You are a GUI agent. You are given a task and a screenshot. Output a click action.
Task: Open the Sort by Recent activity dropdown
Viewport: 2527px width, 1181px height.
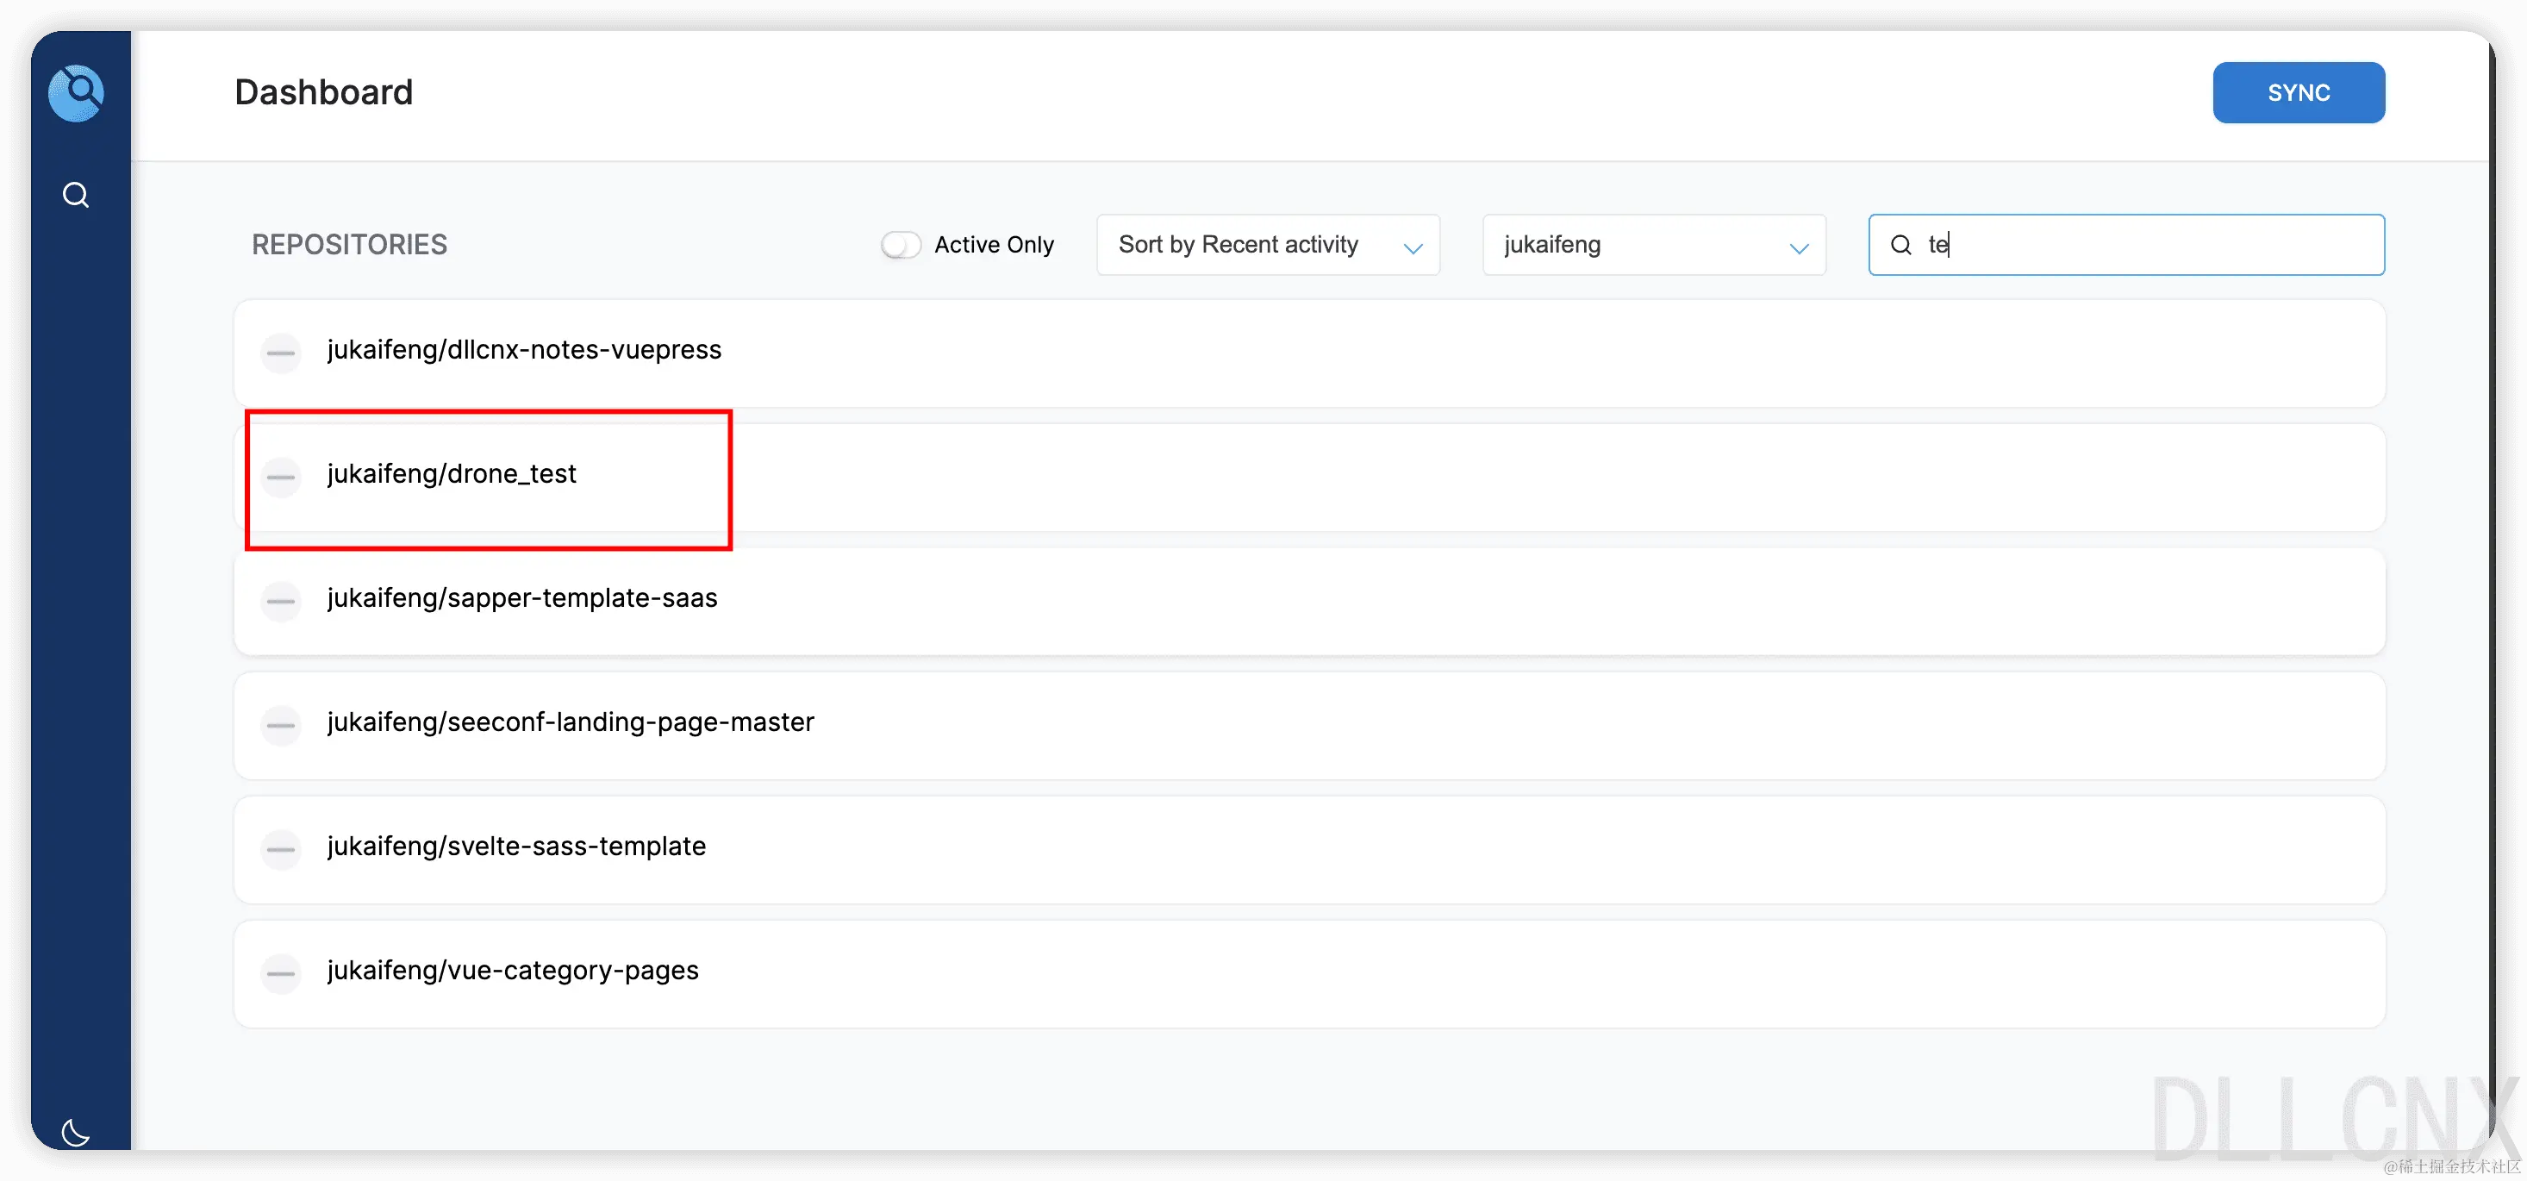point(1268,244)
